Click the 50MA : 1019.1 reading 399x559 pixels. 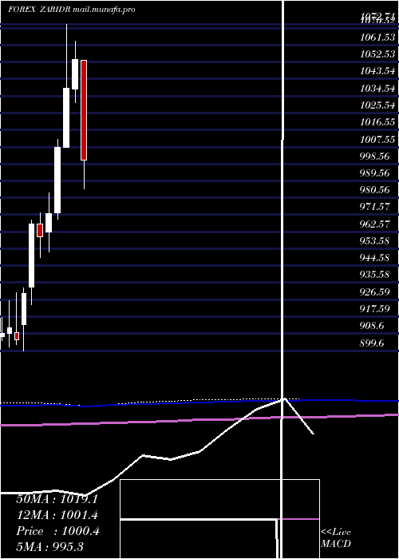click(x=57, y=499)
